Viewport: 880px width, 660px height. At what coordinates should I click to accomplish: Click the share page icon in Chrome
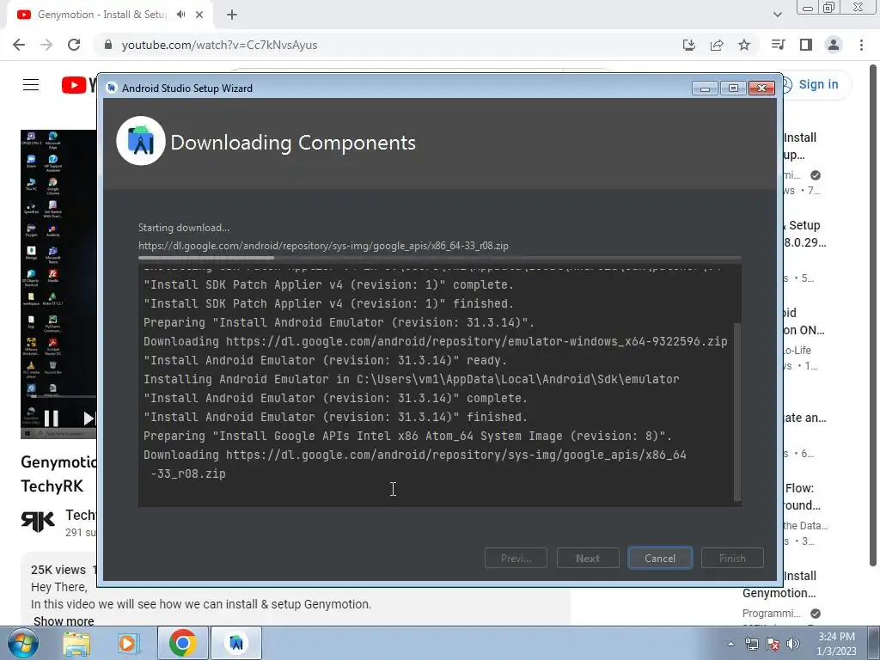point(717,45)
